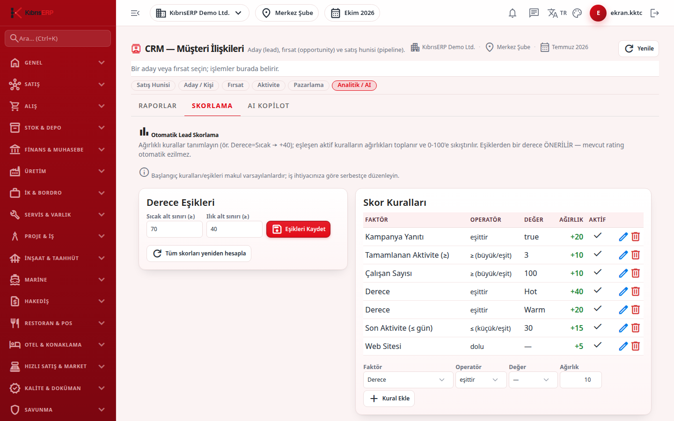Select the Satış Hunisi pill tab

[x=153, y=85]
